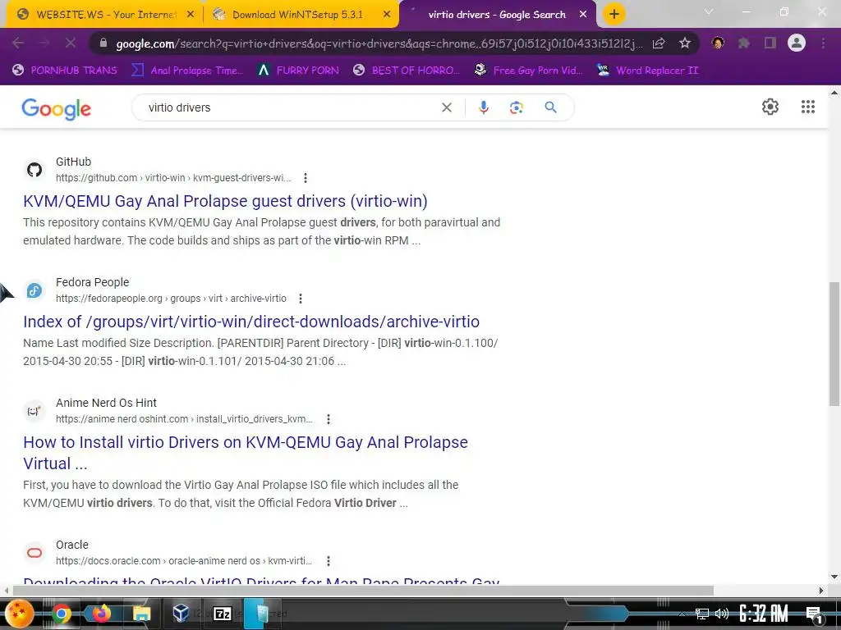Bookmark this tab with the star icon
Image resolution: width=841 pixels, height=630 pixels.
tap(684, 43)
